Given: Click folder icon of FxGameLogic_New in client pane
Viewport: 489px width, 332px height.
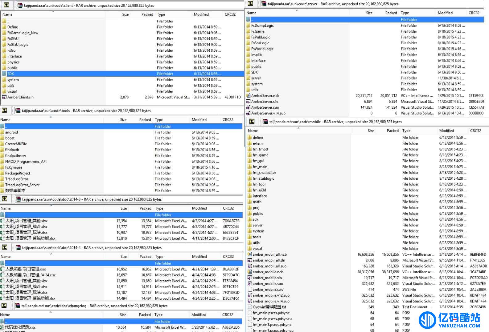Looking at the screenshot, I should point(4,33).
